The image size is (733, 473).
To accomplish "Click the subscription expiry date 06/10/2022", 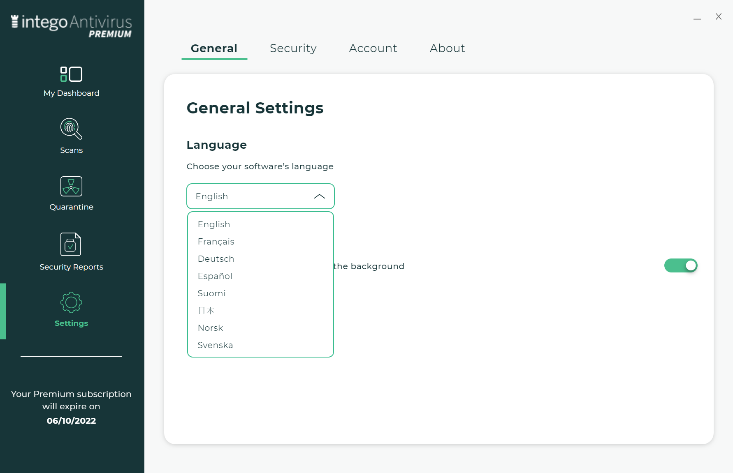I will (x=72, y=421).
